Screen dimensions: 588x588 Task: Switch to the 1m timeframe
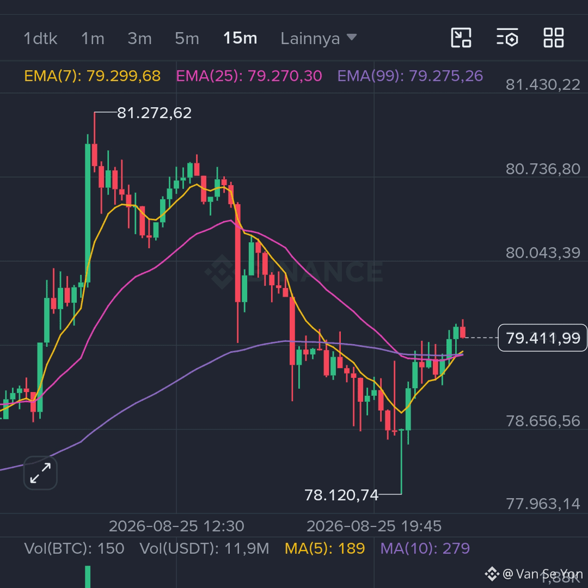pos(93,38)
